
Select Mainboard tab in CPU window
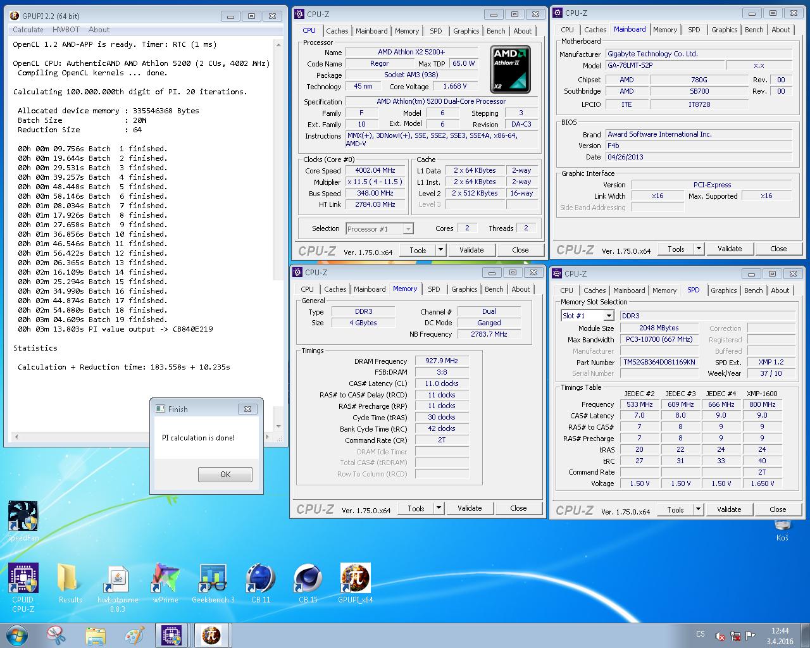click(x=371, y=31)
